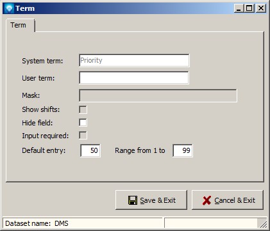Focus the System term field showing Priority

pyautogui.click(x=134, y=60)
